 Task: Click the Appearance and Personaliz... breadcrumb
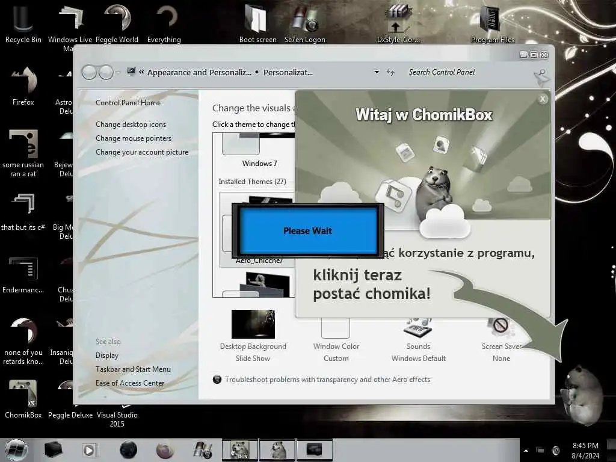point(199,72)
